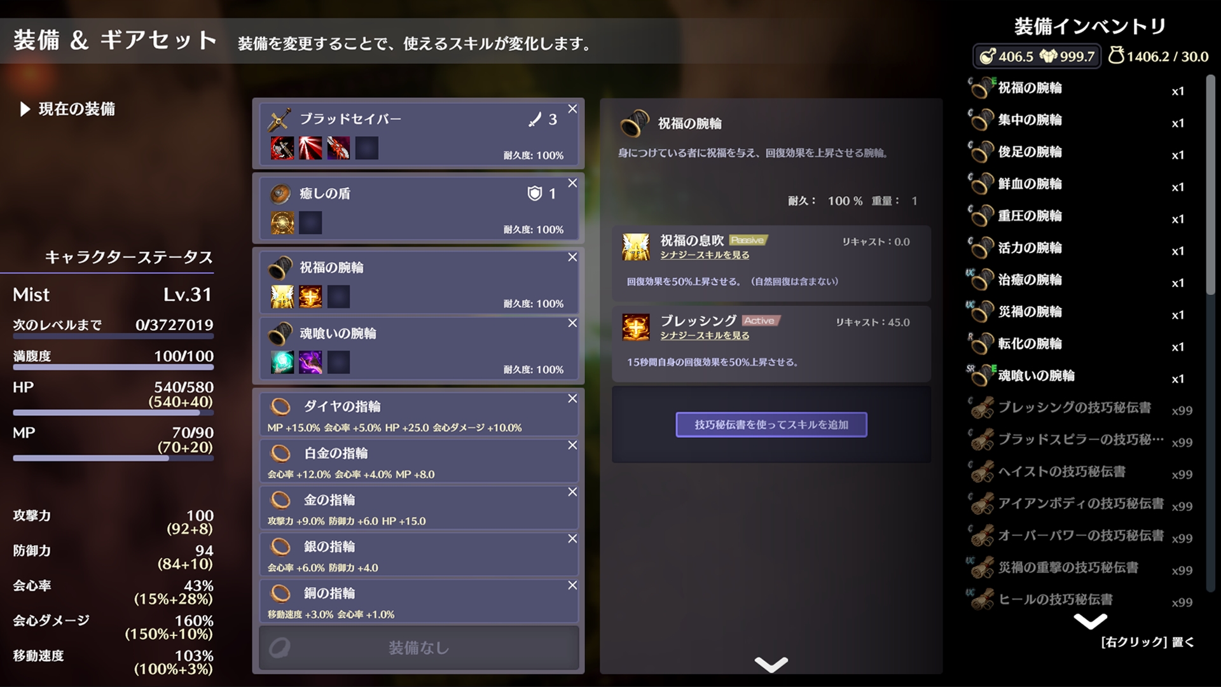Click the ブラッドセイバー sword weapon icon
This screenshot has height=687, width=1221.
(280, 119)
